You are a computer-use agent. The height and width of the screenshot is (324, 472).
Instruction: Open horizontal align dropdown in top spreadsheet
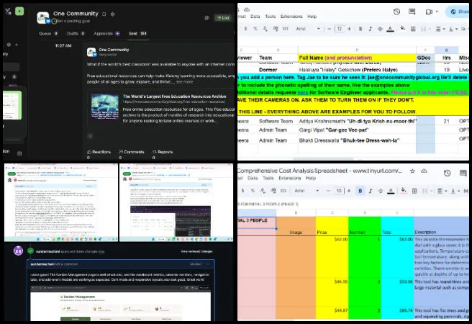point(440,29)
